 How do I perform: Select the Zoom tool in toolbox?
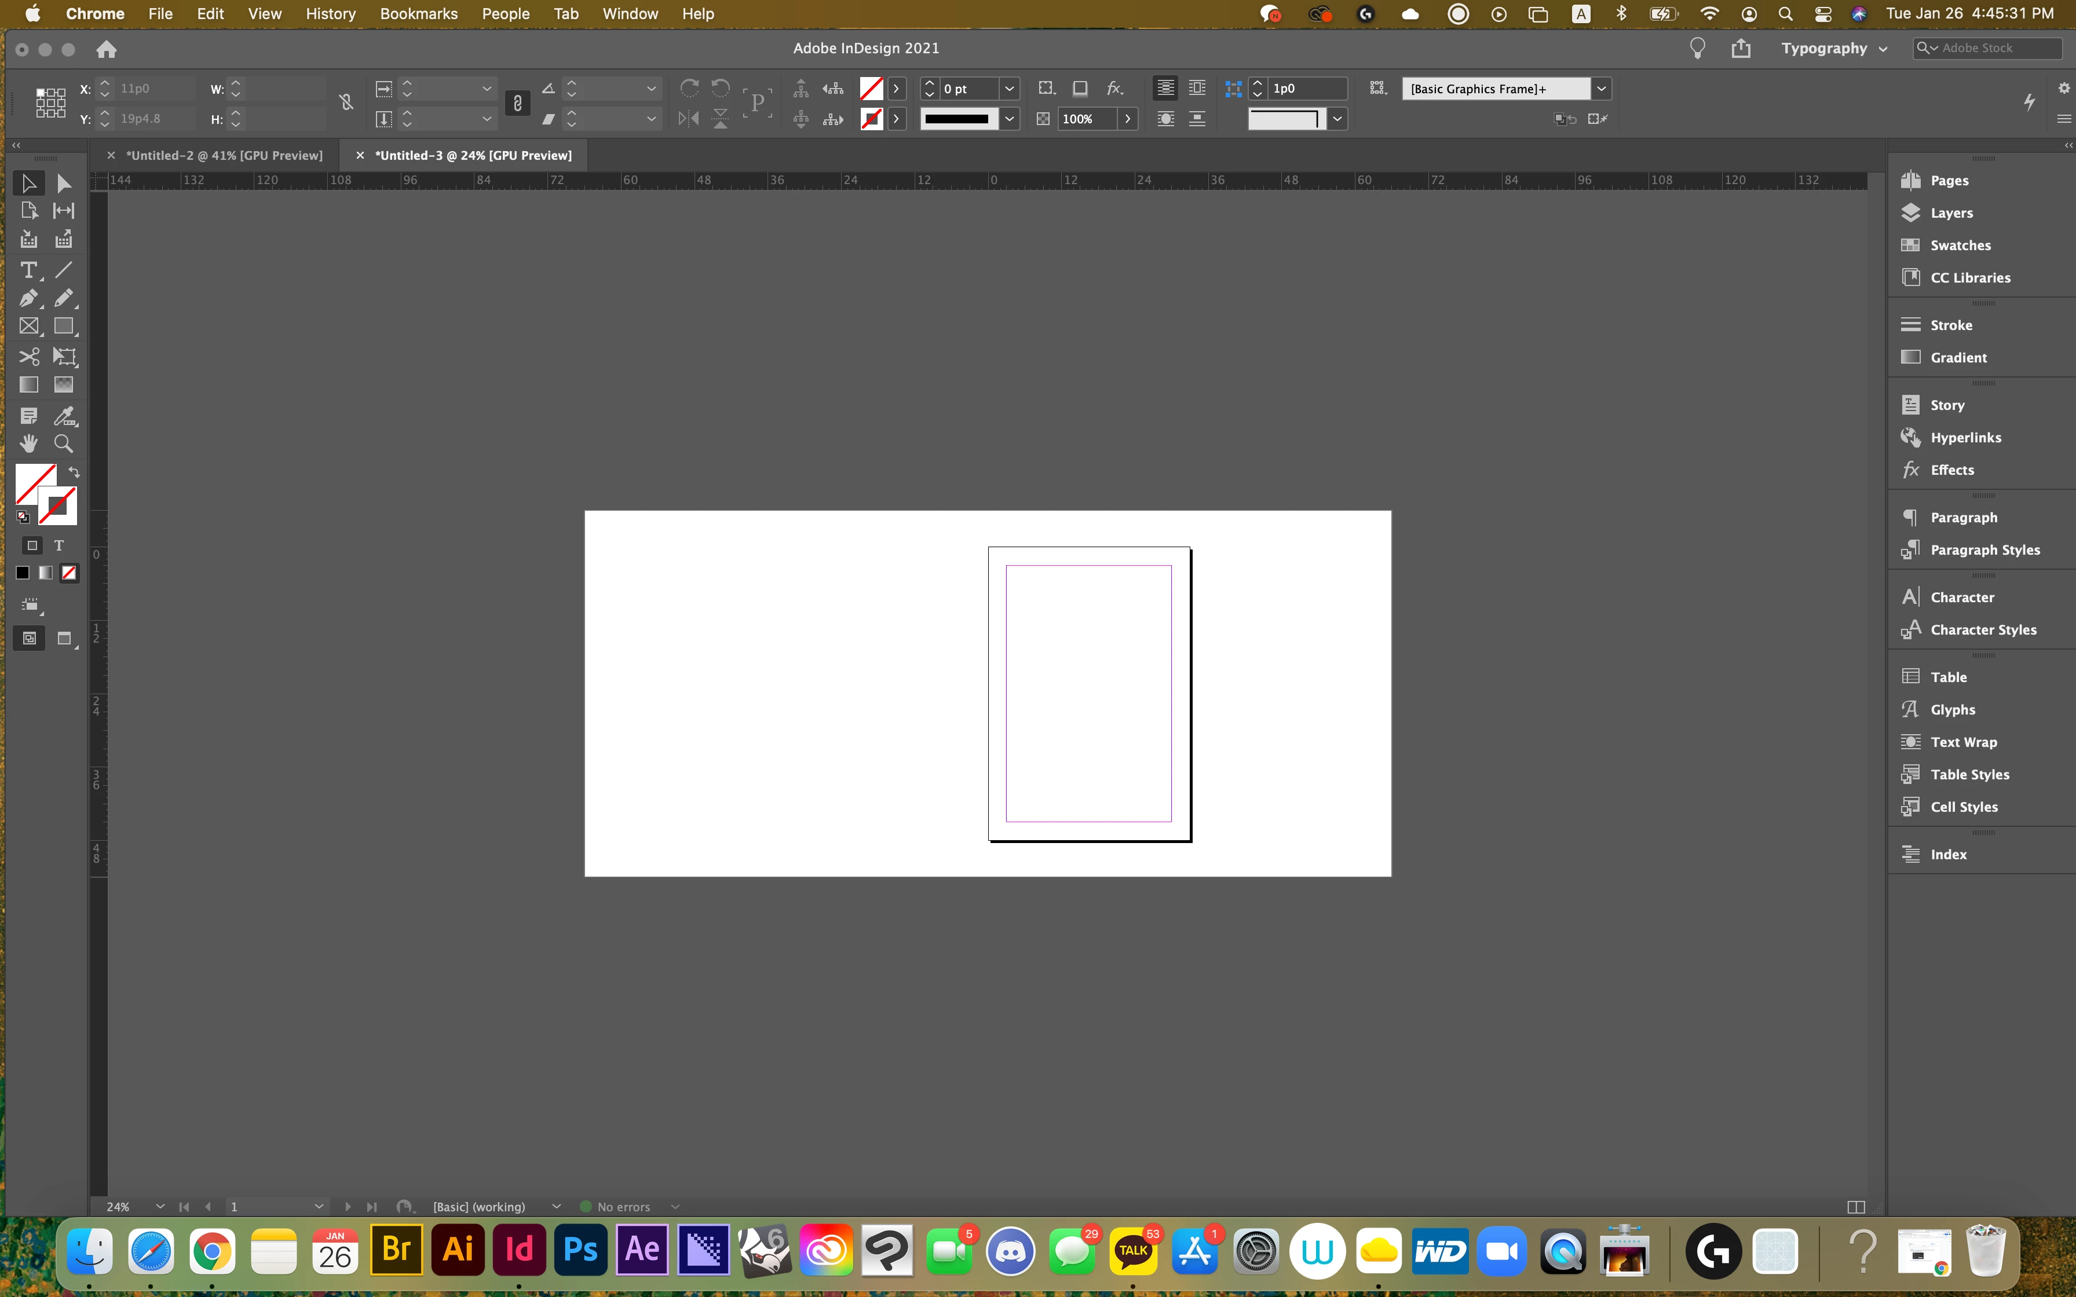[64, 444]
